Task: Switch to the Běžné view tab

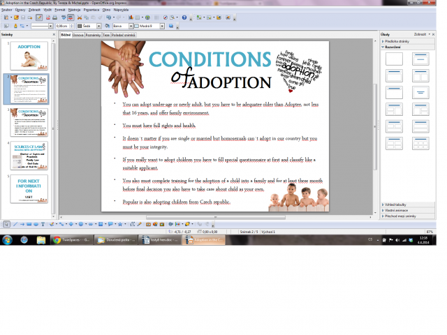Action: 66,35
